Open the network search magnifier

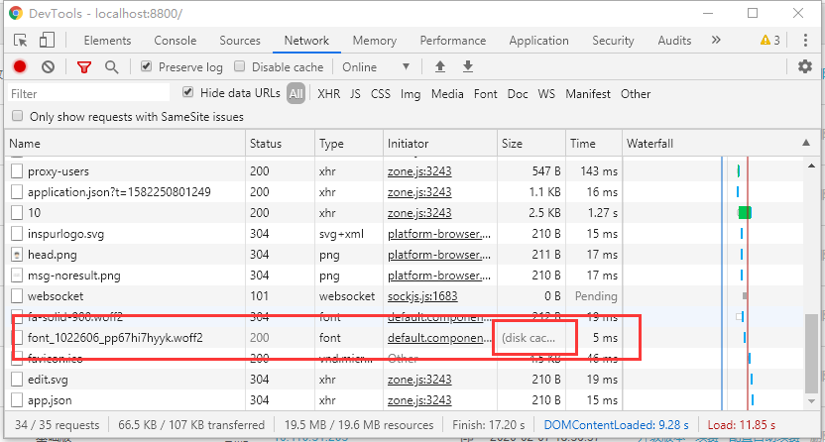tap(111, 66)
